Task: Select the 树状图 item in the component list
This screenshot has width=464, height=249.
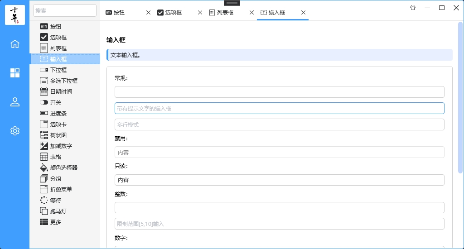Action: 65,135
